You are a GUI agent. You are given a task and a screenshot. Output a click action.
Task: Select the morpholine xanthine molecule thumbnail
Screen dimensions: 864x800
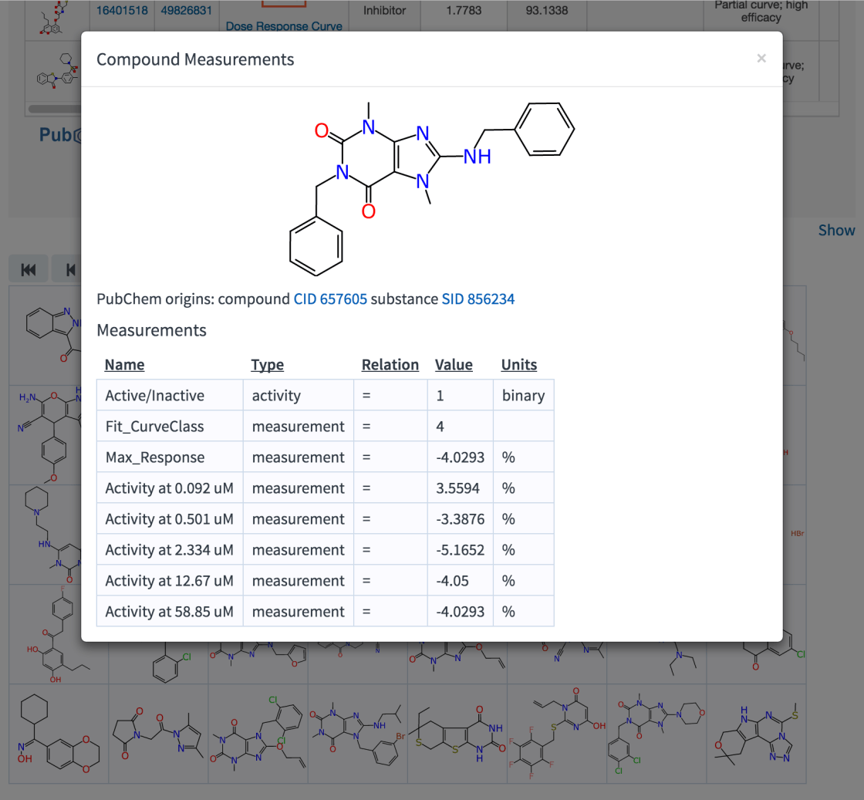pos(656,733)
